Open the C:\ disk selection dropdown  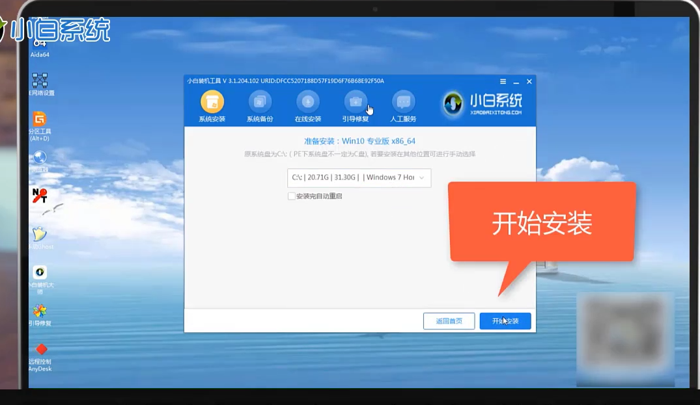click(x=359, y=177)
